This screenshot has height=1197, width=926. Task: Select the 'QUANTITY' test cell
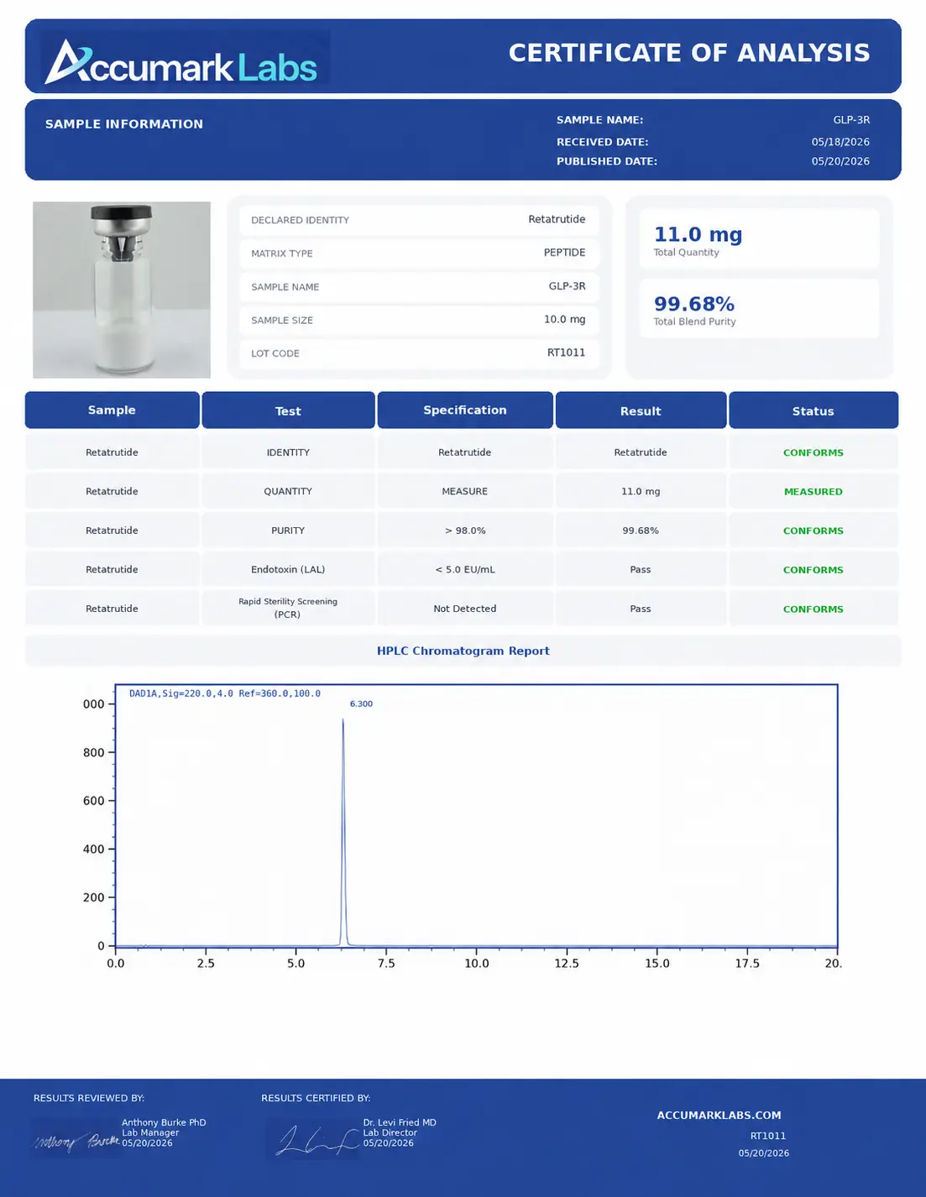[x=288, y=491]
